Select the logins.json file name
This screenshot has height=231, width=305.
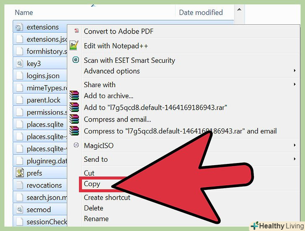click(x=43, y=76)
